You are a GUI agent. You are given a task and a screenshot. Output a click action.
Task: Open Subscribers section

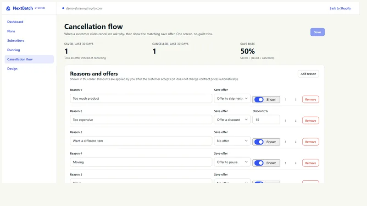coord(16,40)
